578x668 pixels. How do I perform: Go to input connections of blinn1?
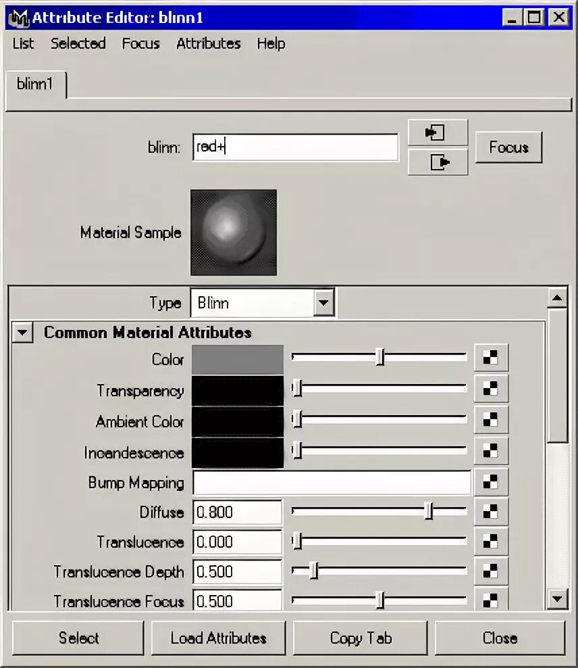[x=437, y=132]
